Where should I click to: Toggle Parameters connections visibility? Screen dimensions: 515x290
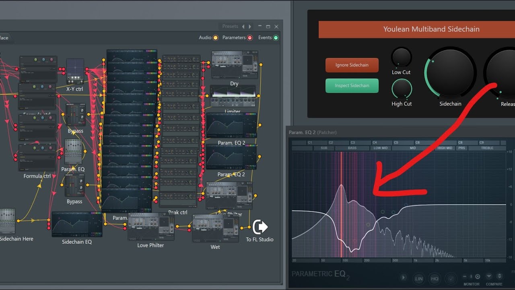(249, 38)
